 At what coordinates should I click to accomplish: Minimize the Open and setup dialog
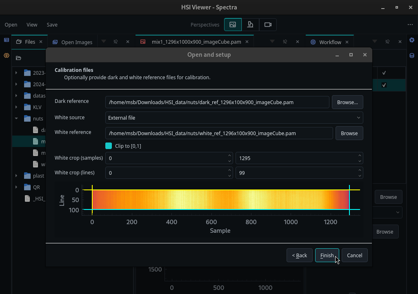click(x=337, y=55)
